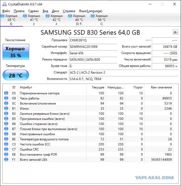
Task: Select the Износ attribute text
Action: (x=24, y=109)
